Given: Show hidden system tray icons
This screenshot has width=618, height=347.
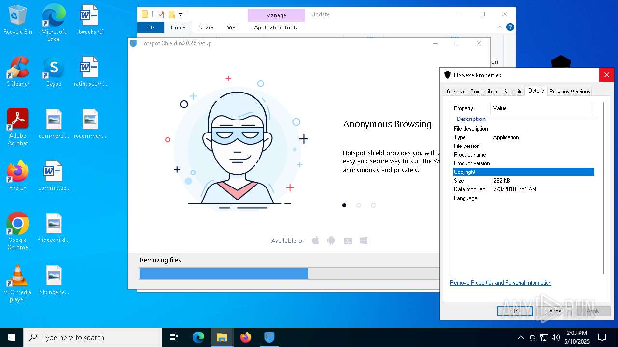Looking at the screenshot, I should coord(520,337).
